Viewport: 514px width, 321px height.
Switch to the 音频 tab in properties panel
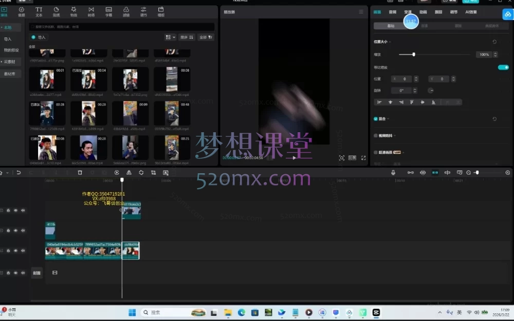[x=392, y=12]
